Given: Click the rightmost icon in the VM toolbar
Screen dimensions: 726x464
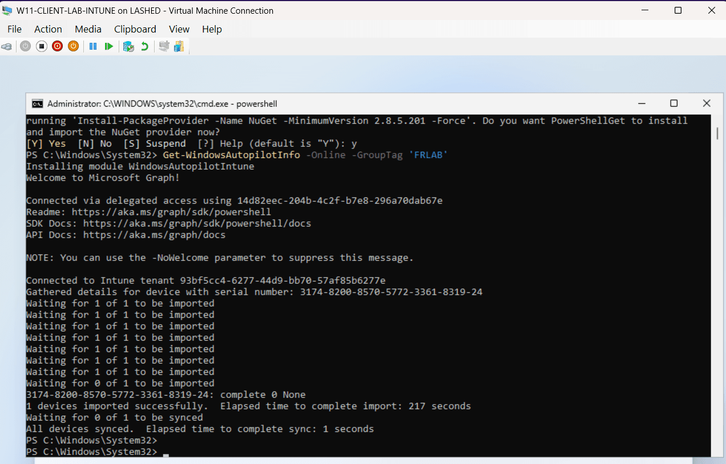Looking at the screenshot, I should tap(179, 47).
